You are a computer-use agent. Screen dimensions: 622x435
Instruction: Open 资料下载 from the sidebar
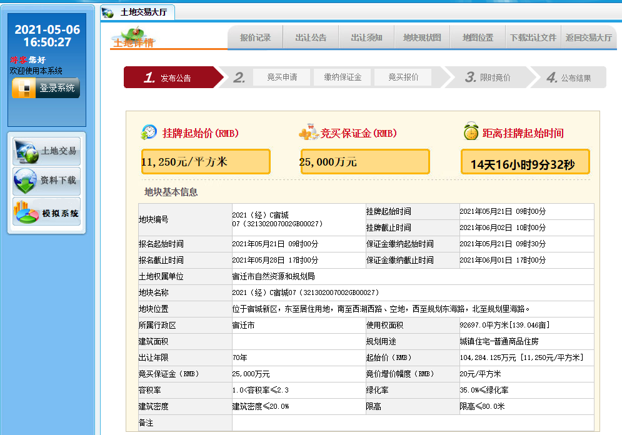tap(27, 181)
